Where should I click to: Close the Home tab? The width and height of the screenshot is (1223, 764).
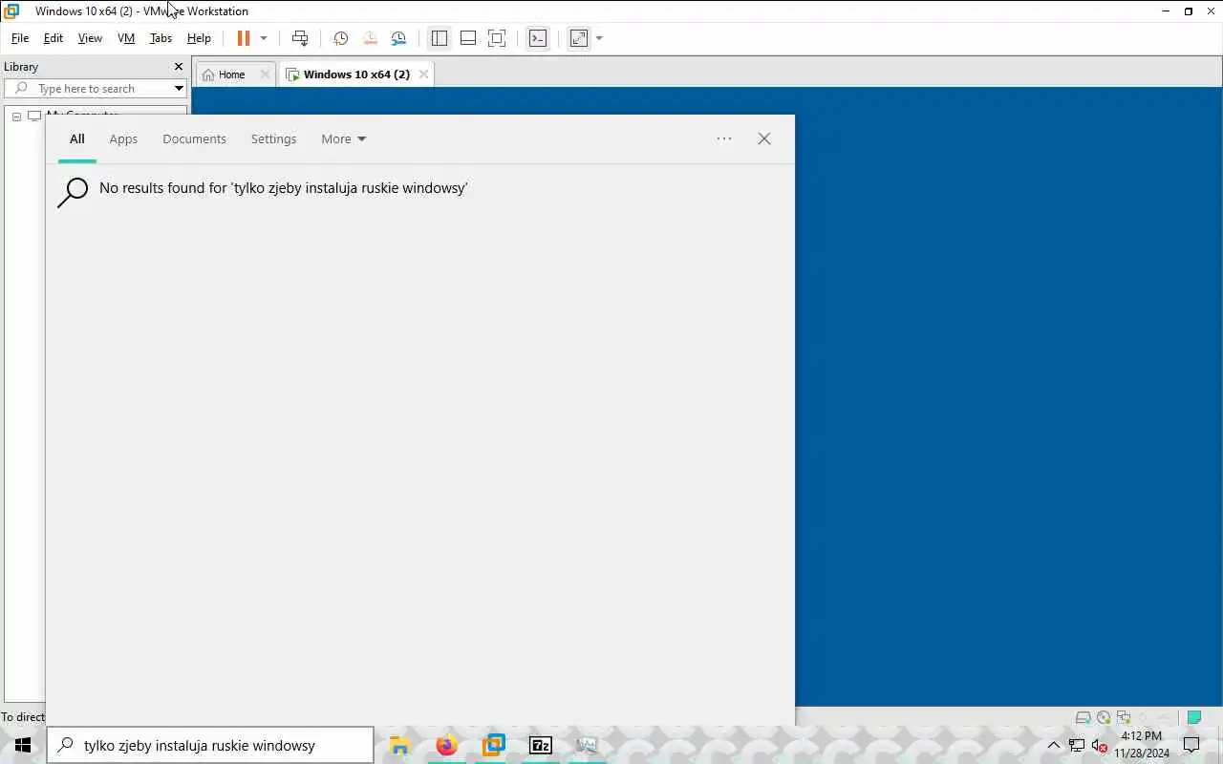pyautogui.click(x=265, y=74)
